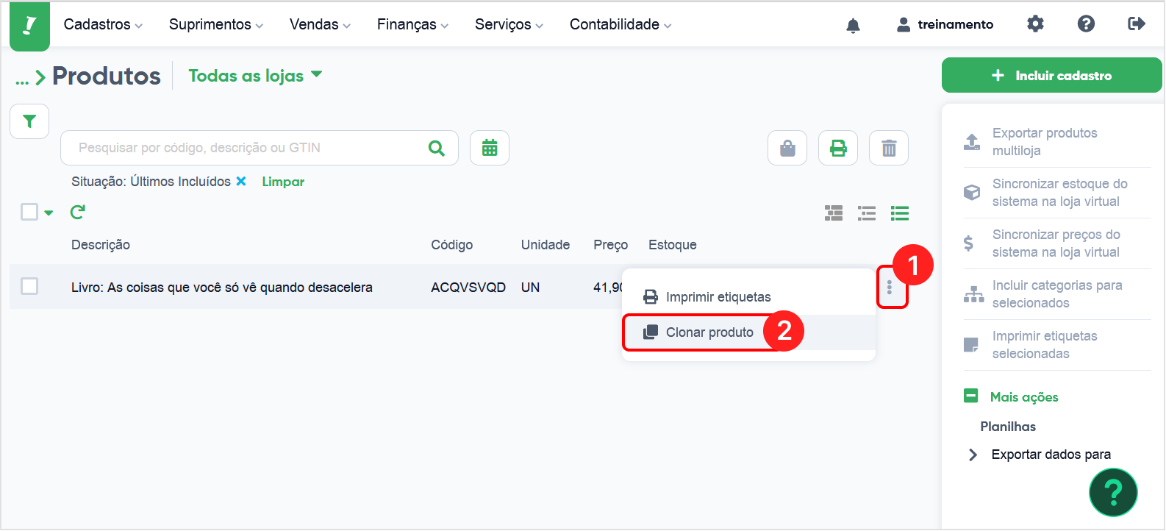Click the UN unit cell
This screenshot has height=531, width=1166.
coord(531,288)
